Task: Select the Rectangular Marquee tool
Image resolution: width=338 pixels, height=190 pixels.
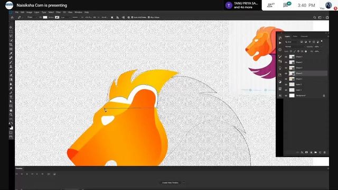Action: 11,32
